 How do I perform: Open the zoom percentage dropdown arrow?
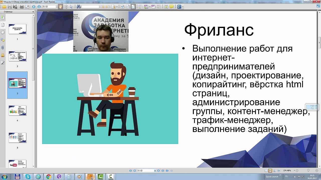(x=294, y=170)
